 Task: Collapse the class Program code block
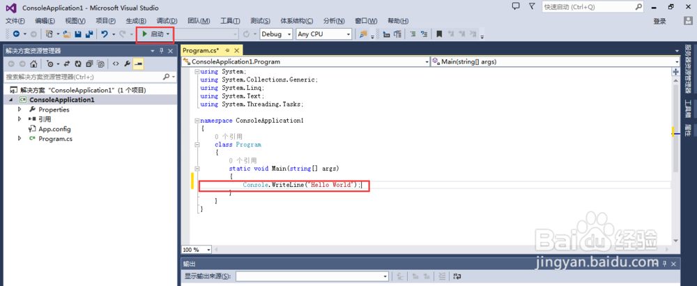(197, 144)
